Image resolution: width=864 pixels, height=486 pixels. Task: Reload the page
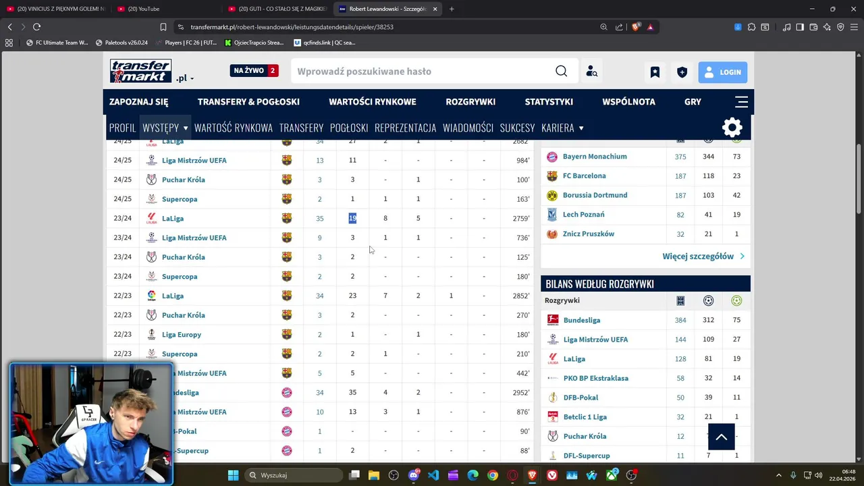point(36,27)
